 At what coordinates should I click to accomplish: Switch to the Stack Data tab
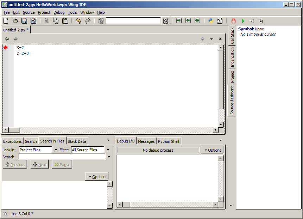[x=77, y=141]
